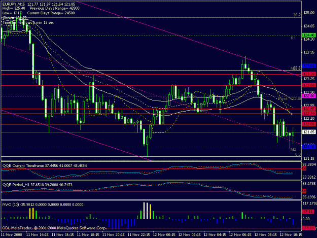Click the 'Pivot 122.80' label
317x238 pixels.
(290, 98)
